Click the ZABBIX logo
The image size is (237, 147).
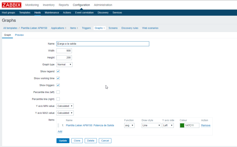click(11, 5)
